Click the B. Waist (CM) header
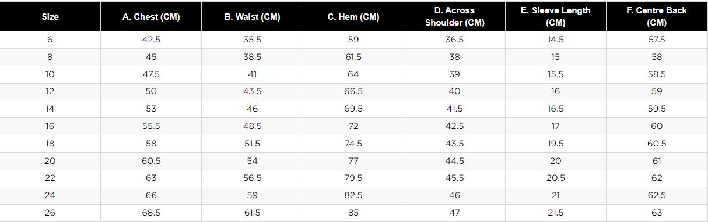Screen dimensions: 708x222 pos(252,17)
